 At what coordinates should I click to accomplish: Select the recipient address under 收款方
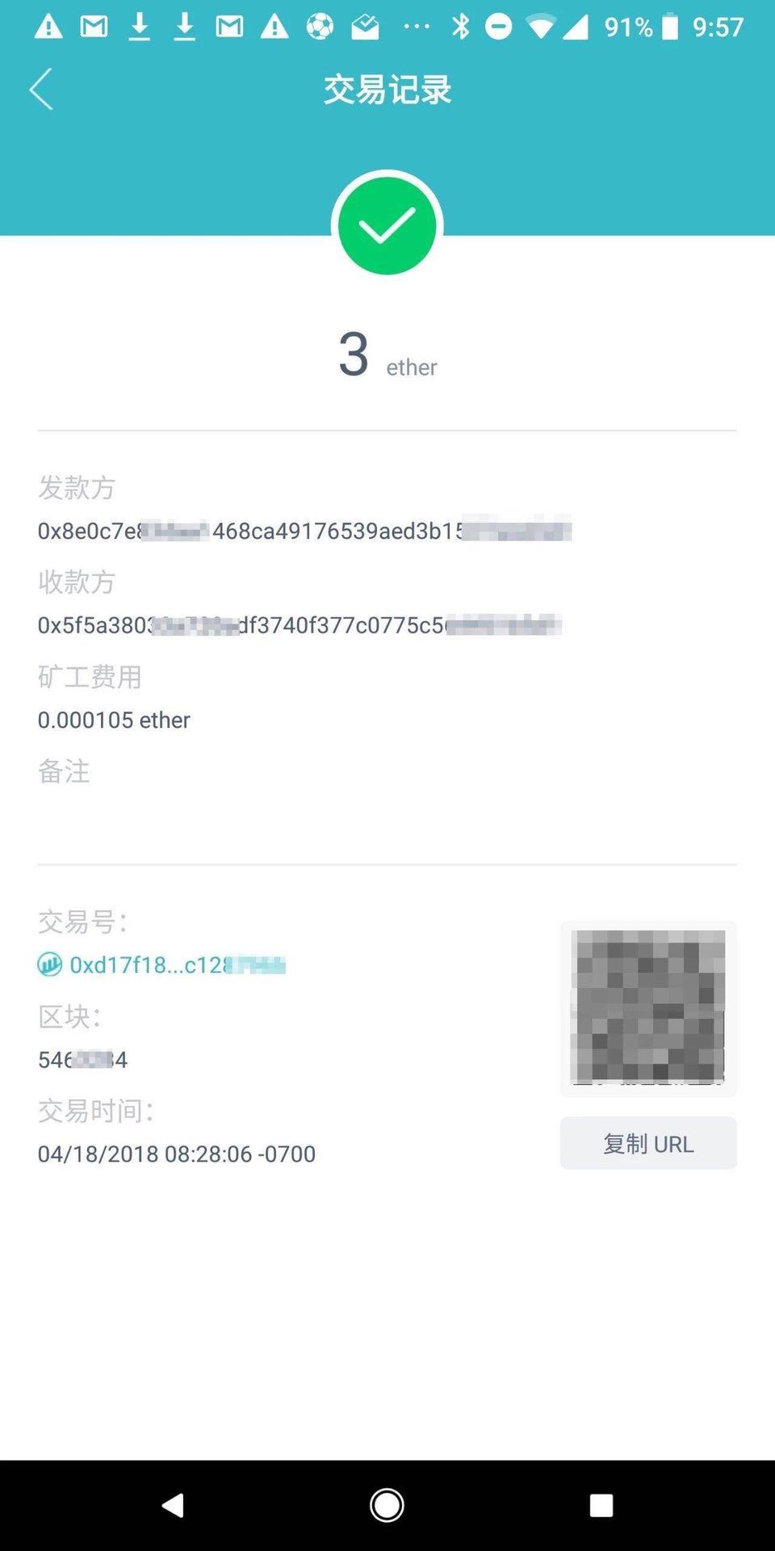tap(300, 625)
